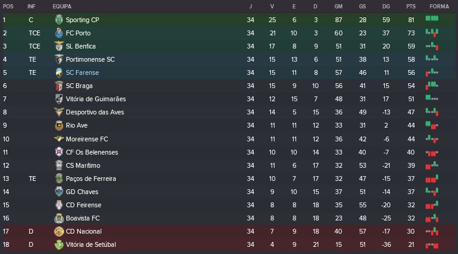Sort by goal difference DG header
Viewport: 458px width, 254px height.
[x=386, y=6]
